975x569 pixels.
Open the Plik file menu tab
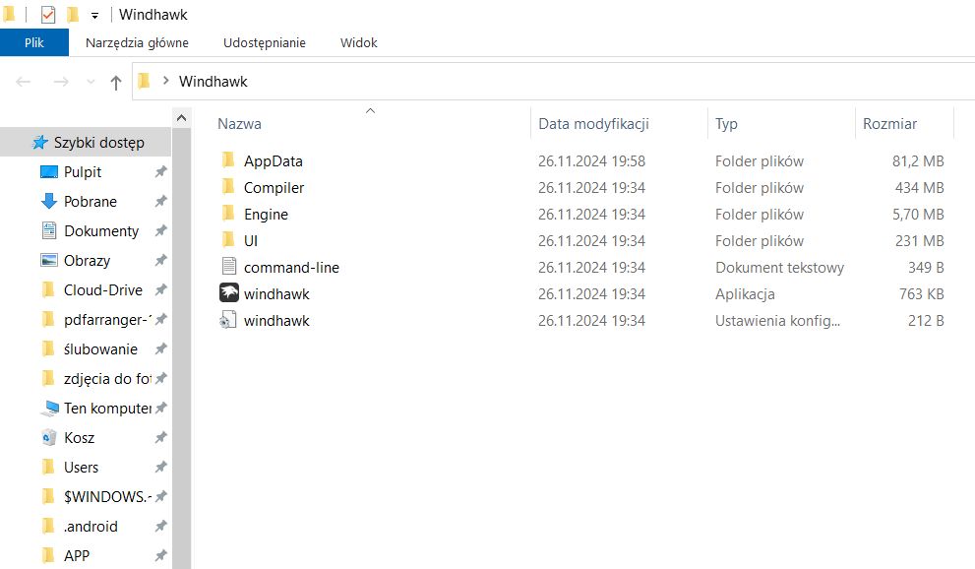click(34, 43)
